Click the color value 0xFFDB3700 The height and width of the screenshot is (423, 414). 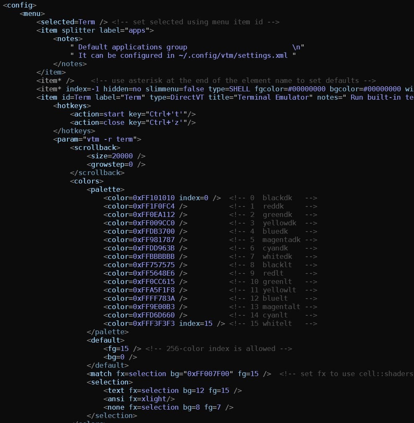[154, 231]
